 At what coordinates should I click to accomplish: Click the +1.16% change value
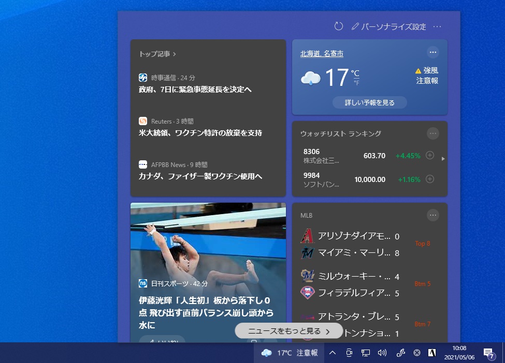click(409, 180)
